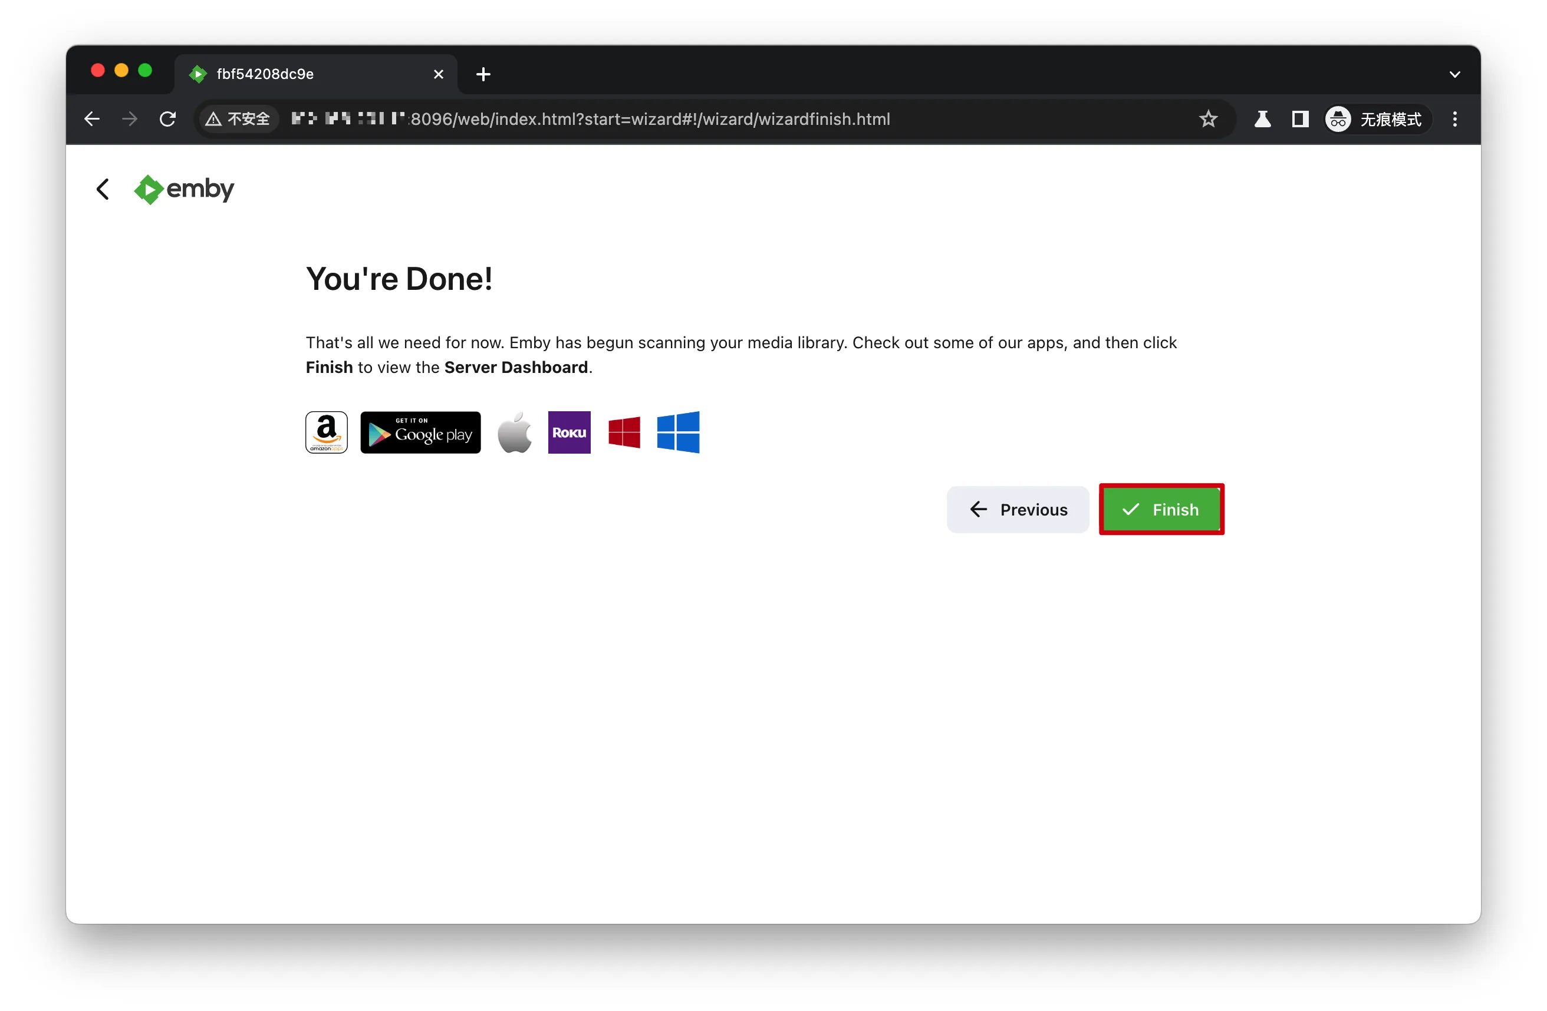Expand the tab search dropdown
The image size is (1547, 1011).
(x=1454, y=74)
